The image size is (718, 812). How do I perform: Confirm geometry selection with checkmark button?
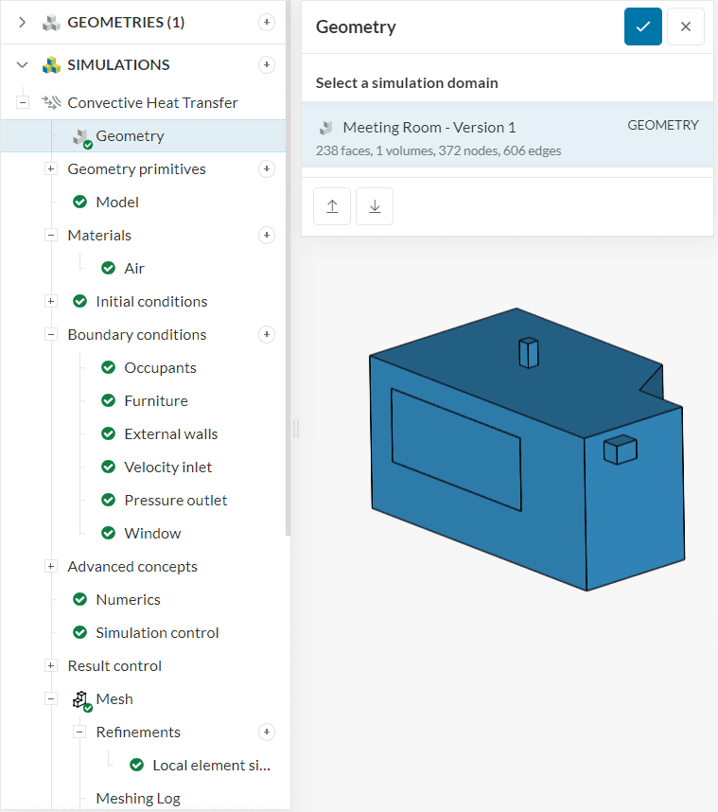tap(642, 26)
